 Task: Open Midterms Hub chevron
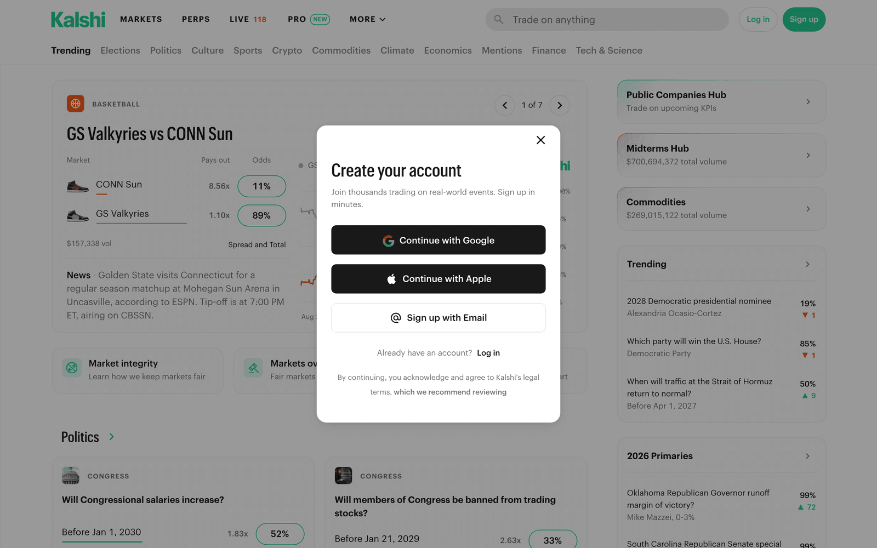point(808,156)
